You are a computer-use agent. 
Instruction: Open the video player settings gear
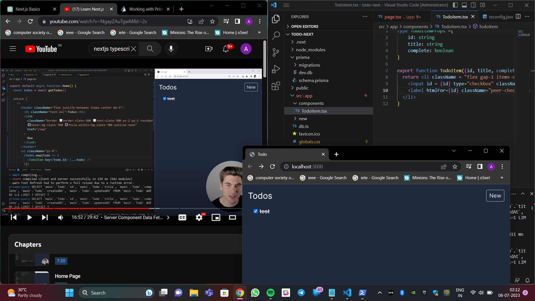[199, 217]
